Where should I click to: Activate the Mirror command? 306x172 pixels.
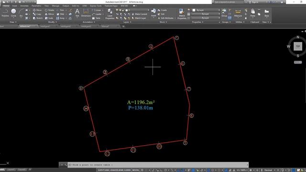pyautogui.click(x=49, y=14)
